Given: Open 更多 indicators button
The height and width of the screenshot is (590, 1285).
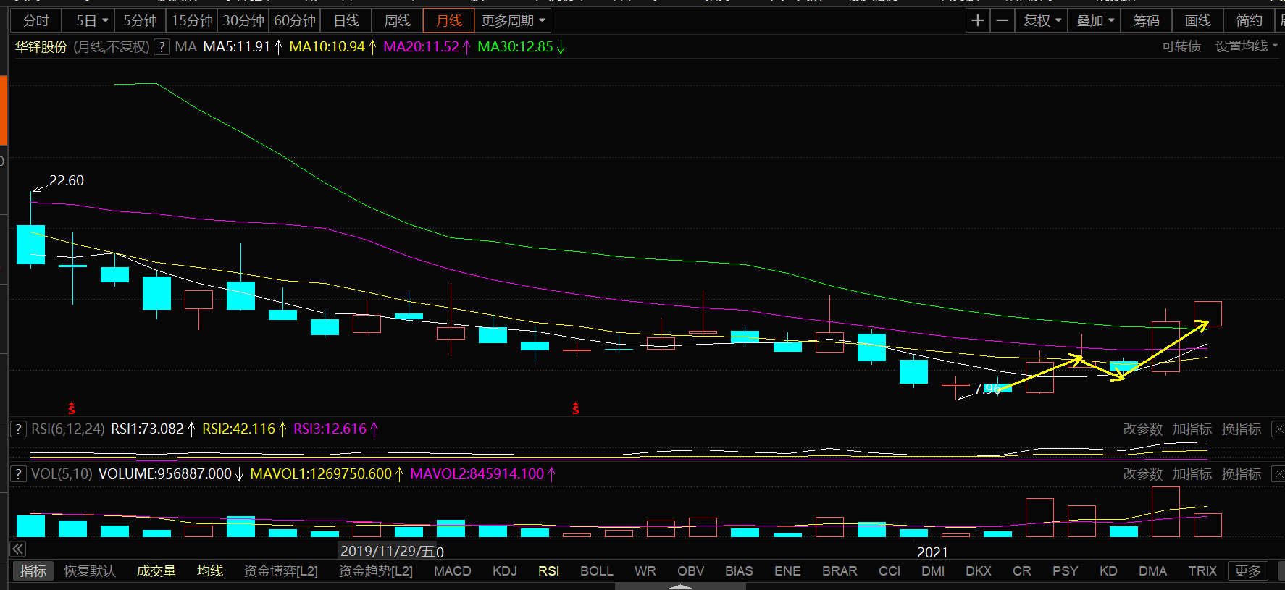Looking at the screenshot, I should coord(1248,571).
